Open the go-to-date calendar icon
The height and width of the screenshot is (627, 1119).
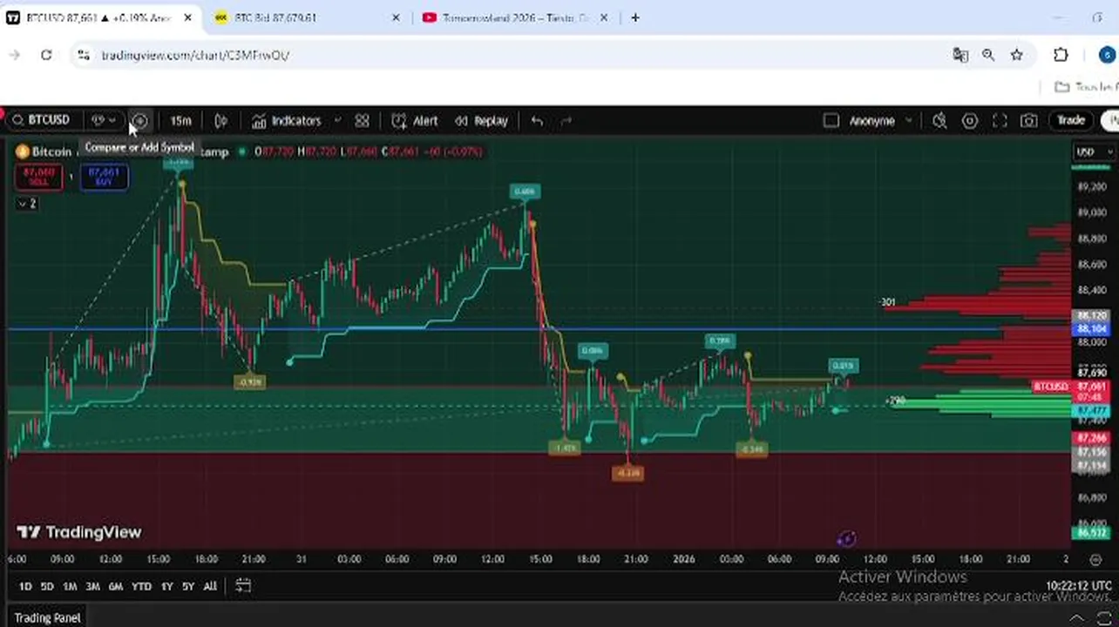243,586
